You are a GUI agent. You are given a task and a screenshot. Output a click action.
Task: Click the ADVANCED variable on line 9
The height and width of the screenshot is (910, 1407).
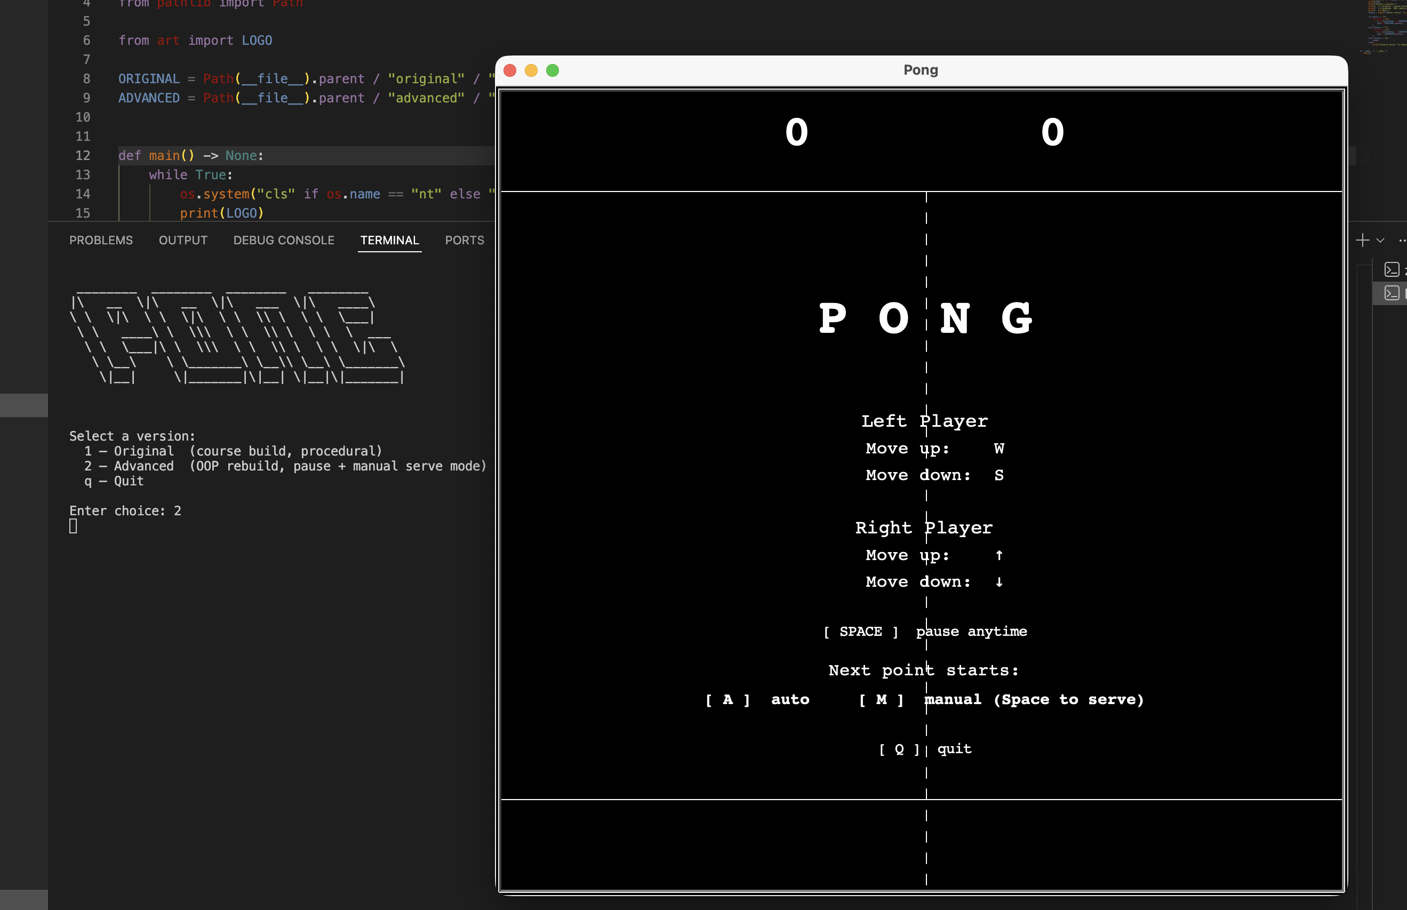tap(149, 98)
